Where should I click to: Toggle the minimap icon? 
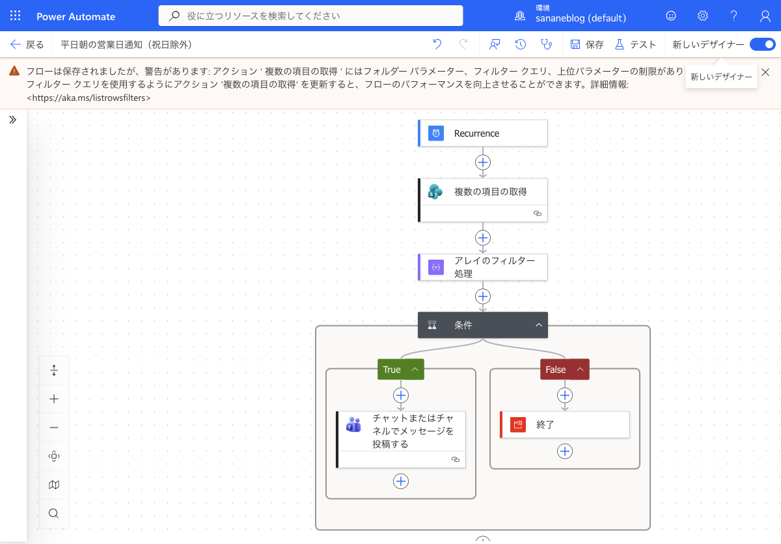point(54,485)
